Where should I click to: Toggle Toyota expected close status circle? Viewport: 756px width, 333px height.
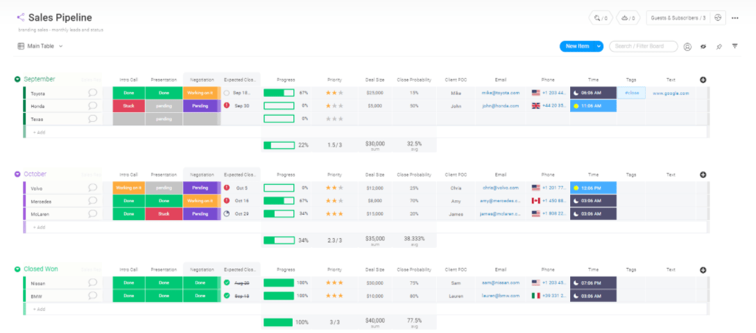(227, 93)
